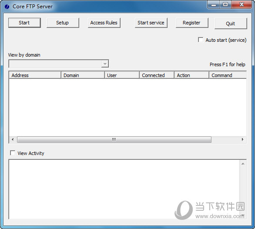Sort by the Address column header
The width and height of the screenshot is (255, 229).
click(x=35, y=75)
